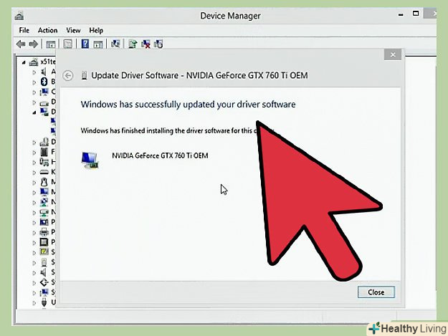This screenshot has width=448, height=336.
Task: Click the back arrow in Update Driver dialog
Action: (69, 75)
